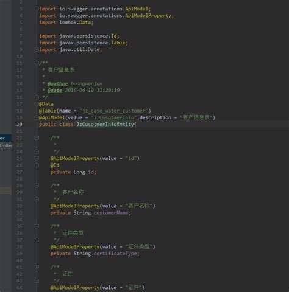Image resolution: width=289 pixels, height=292 pixels.
Task: Click javax.persistence.Table import on line 8
Action: (84, 43)
